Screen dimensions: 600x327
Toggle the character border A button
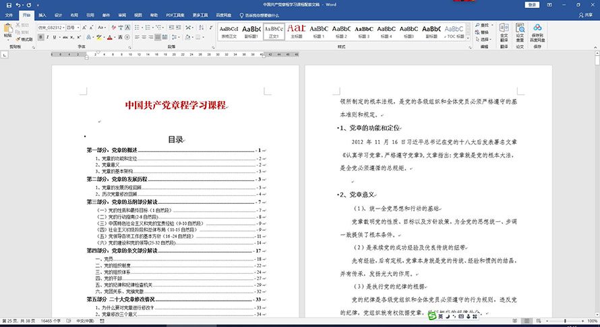pos(127,28)
